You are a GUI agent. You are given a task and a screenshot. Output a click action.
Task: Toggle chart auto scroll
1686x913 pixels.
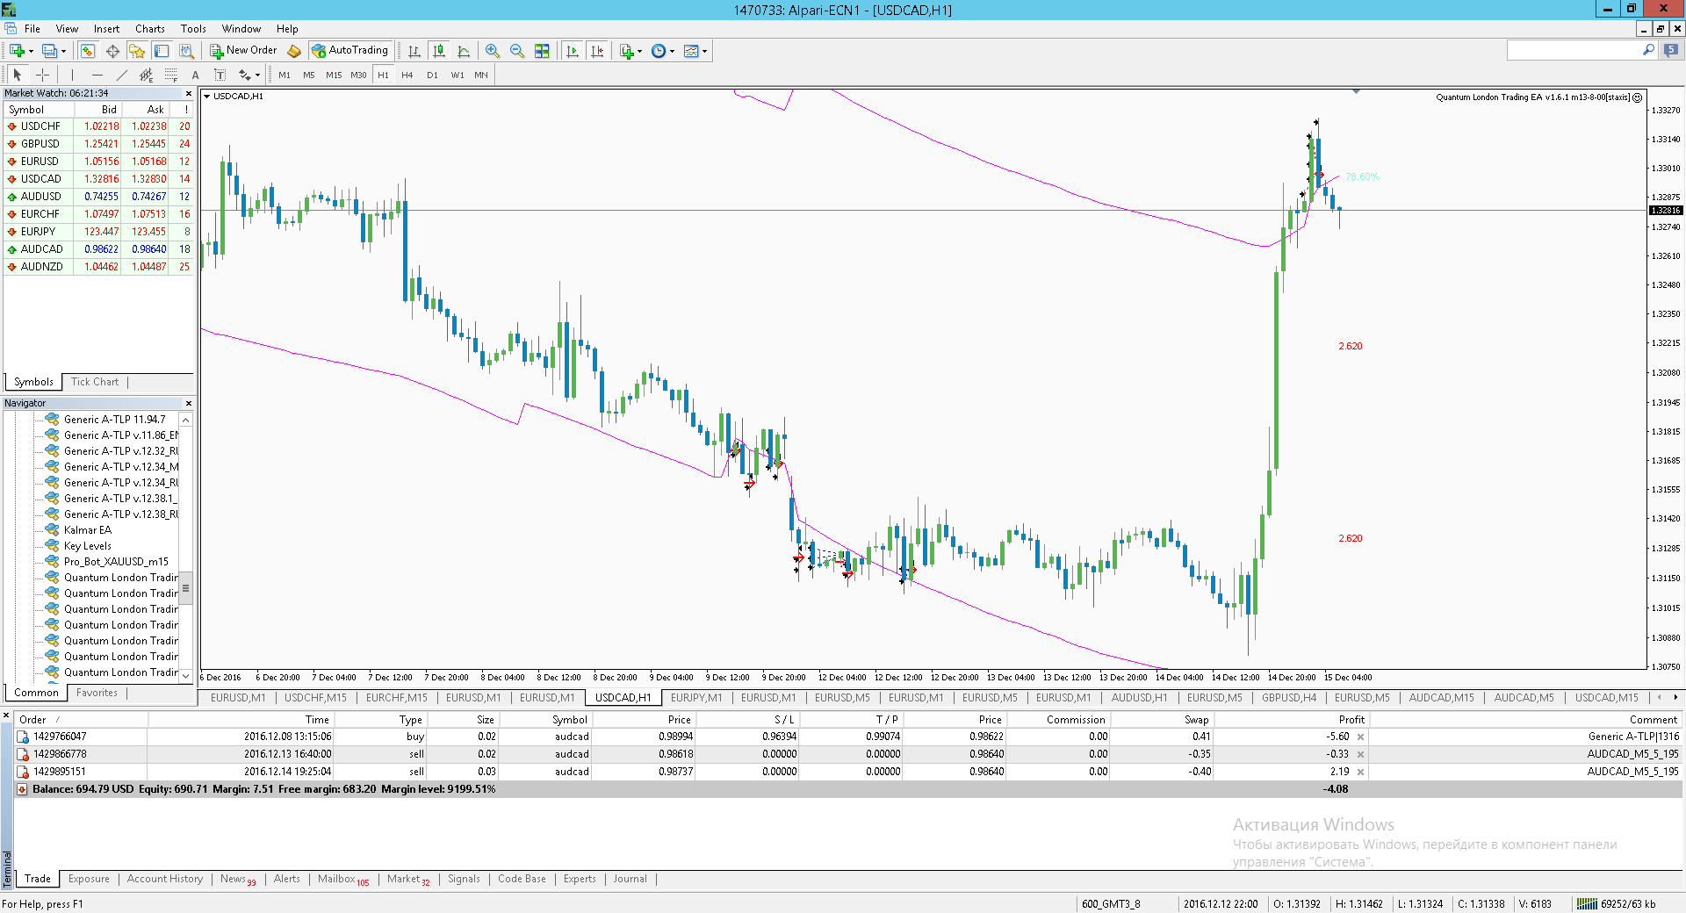point(573,51)
